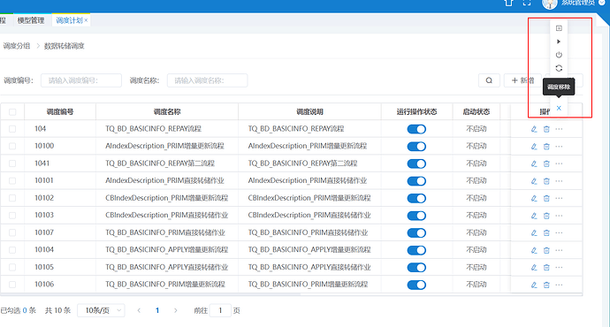
Task: Click the 前往 page jump input
Action: pos(220,310)
